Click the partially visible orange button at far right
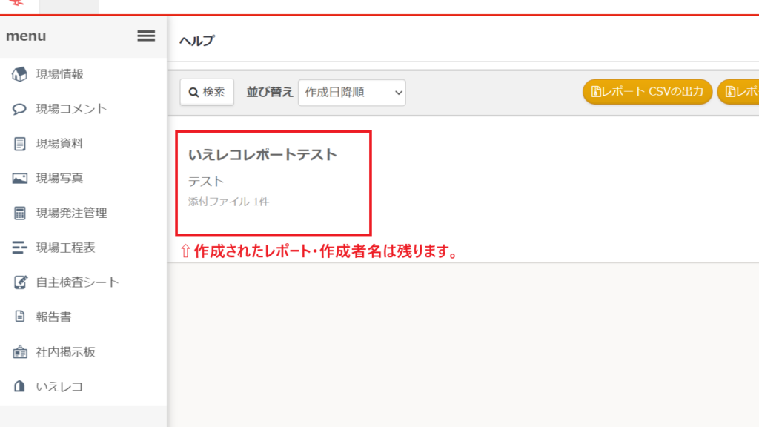 (739, 92)
